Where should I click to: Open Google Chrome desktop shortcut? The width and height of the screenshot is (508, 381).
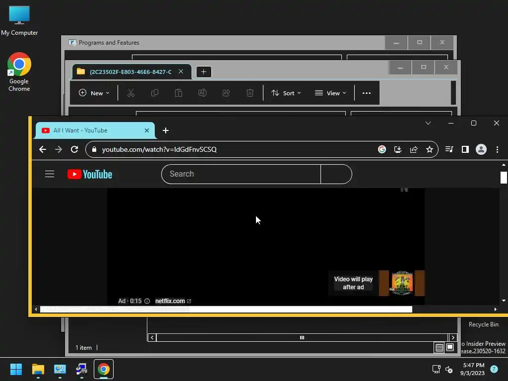(19, 72)
